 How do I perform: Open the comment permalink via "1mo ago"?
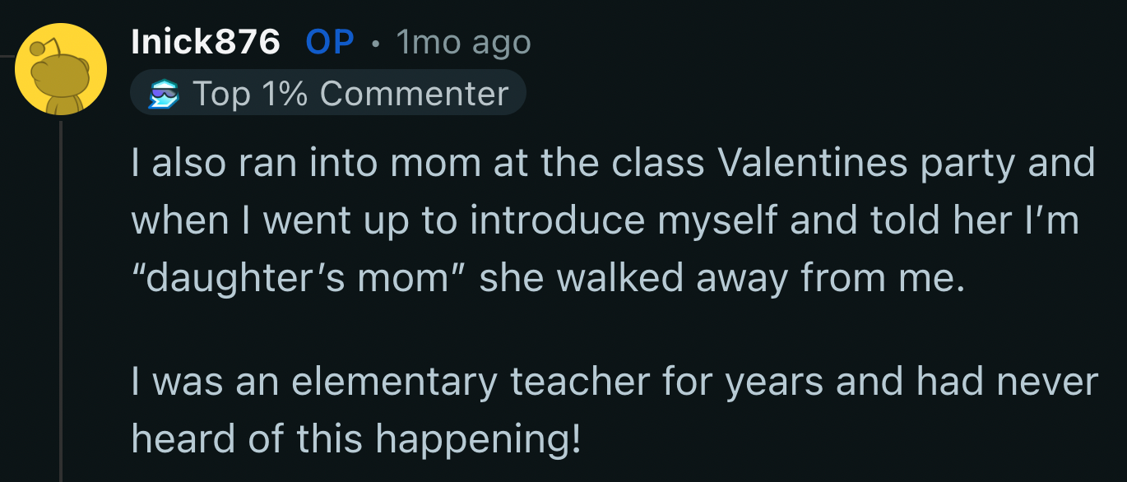463,43
